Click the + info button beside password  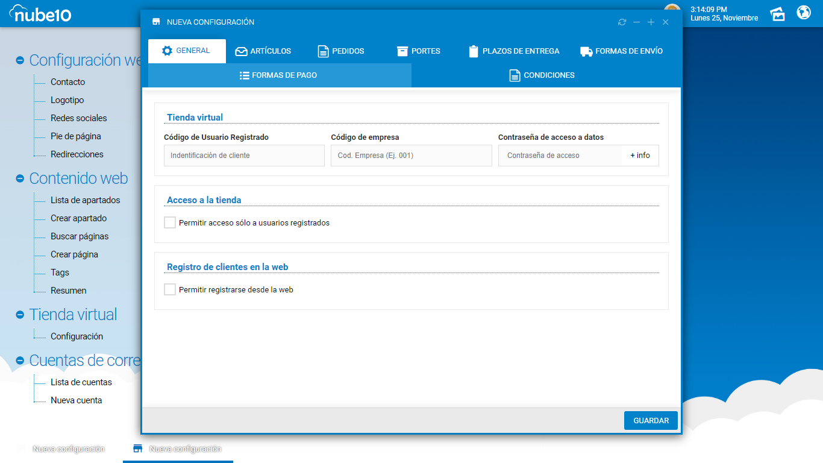[x=640, y=156]
